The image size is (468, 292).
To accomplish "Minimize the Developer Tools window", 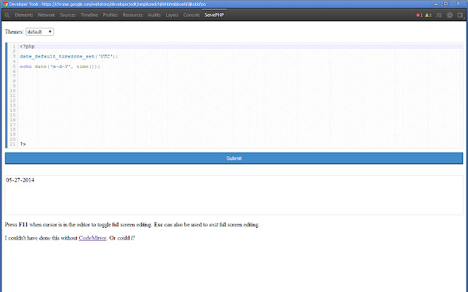I will pyautogui.click(x=436, y=4).
